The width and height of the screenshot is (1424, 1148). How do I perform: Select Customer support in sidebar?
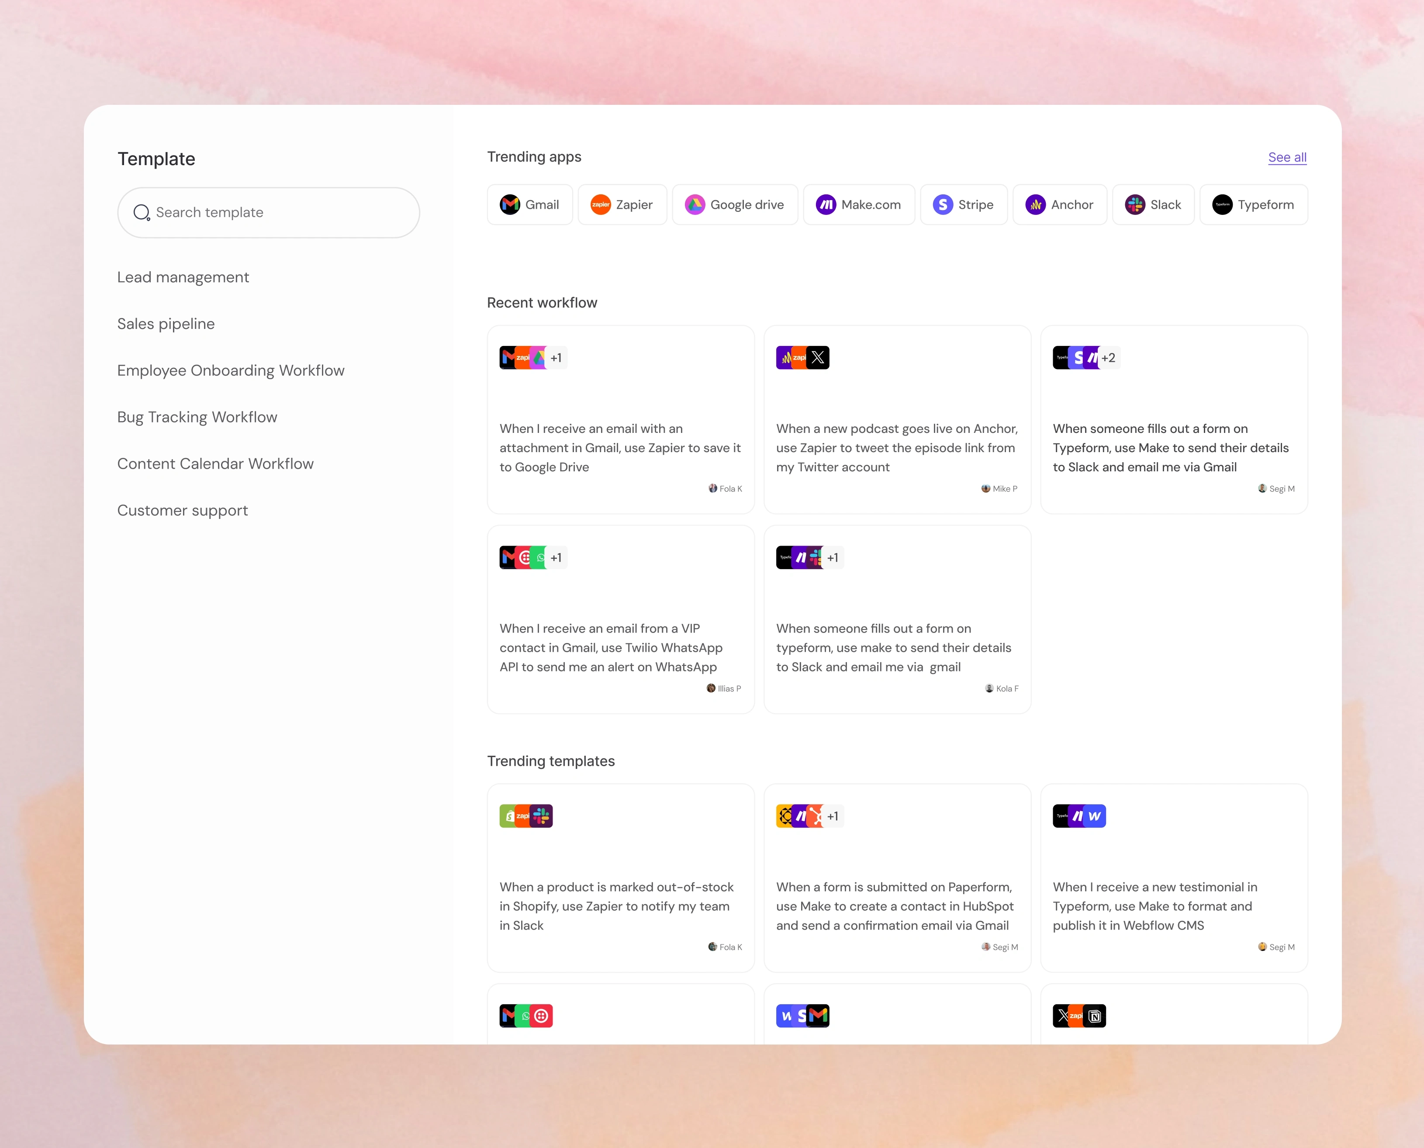[x=183, y=511]
